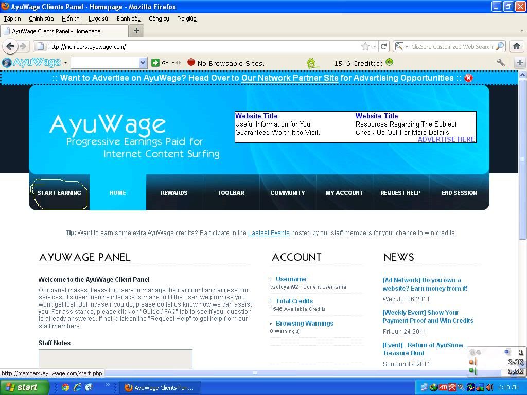
Task: Show the list-all-tabs dropdown arrow
Action: point(522,31)
